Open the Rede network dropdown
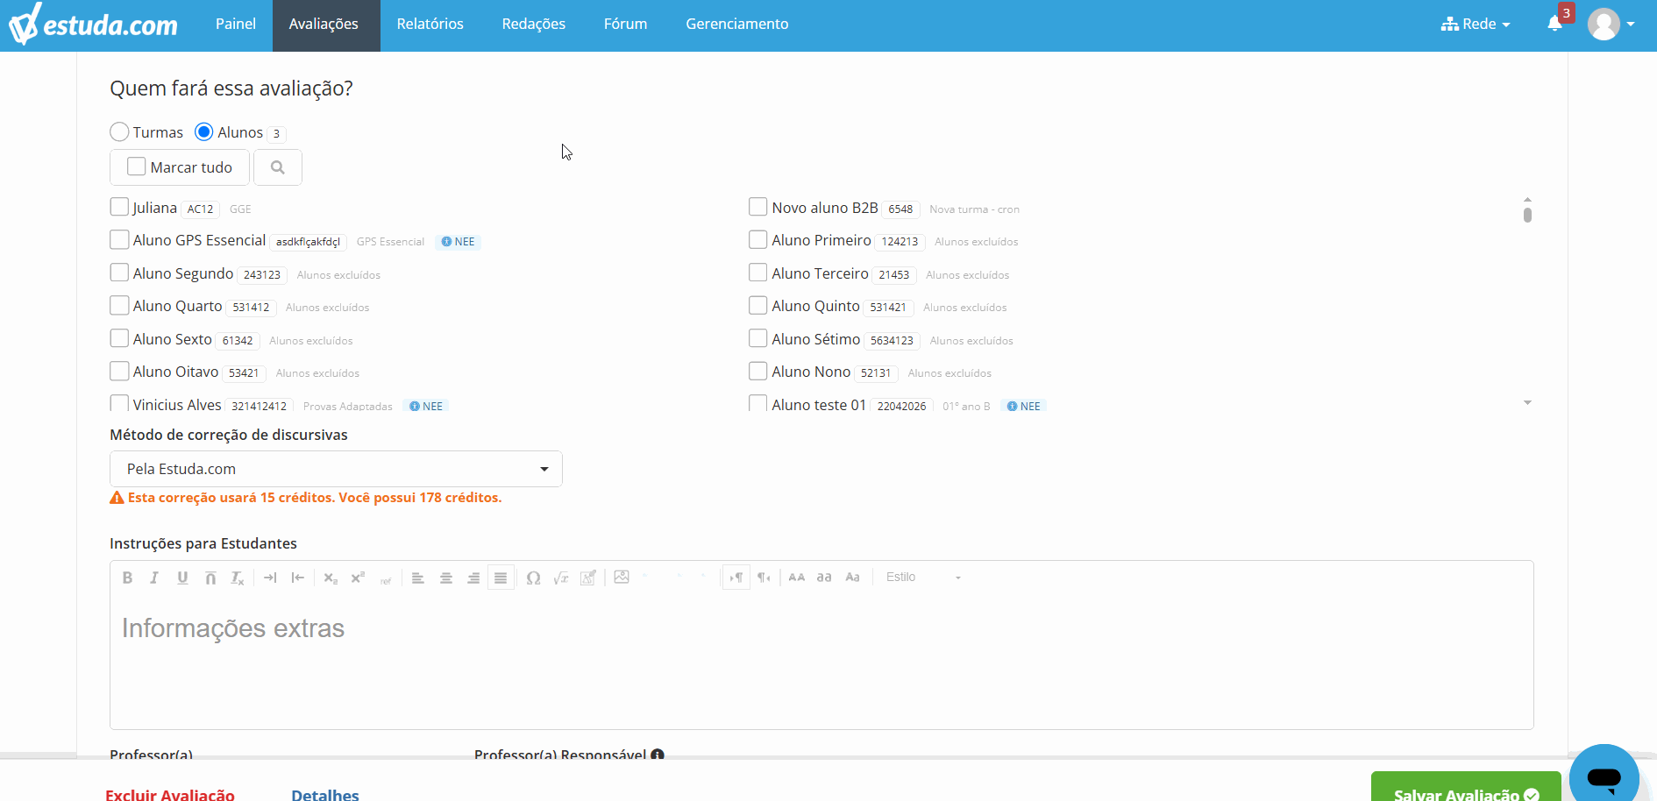Viewport: 1657px width, 801px height. coord(1476,25)
